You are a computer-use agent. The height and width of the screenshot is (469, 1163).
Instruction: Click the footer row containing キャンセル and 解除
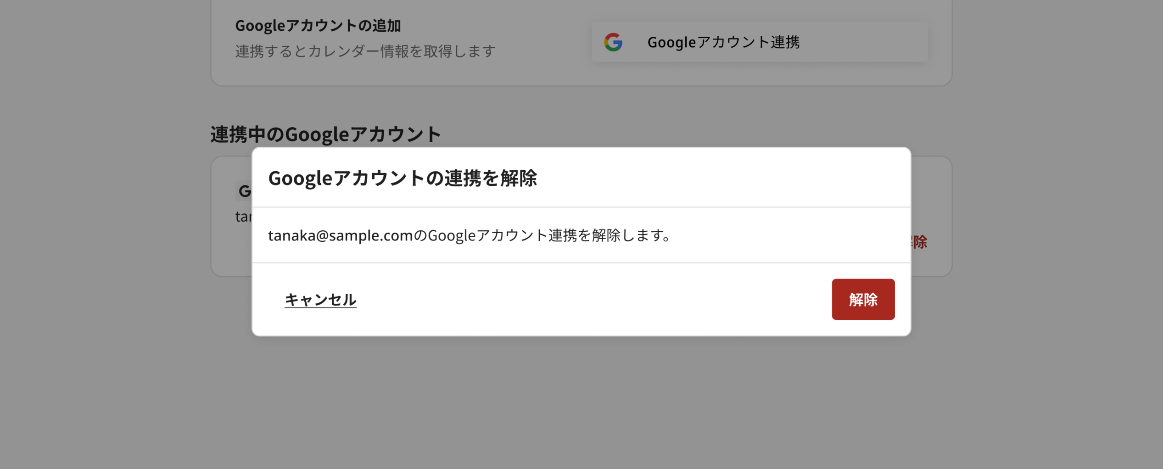(581, 299)
